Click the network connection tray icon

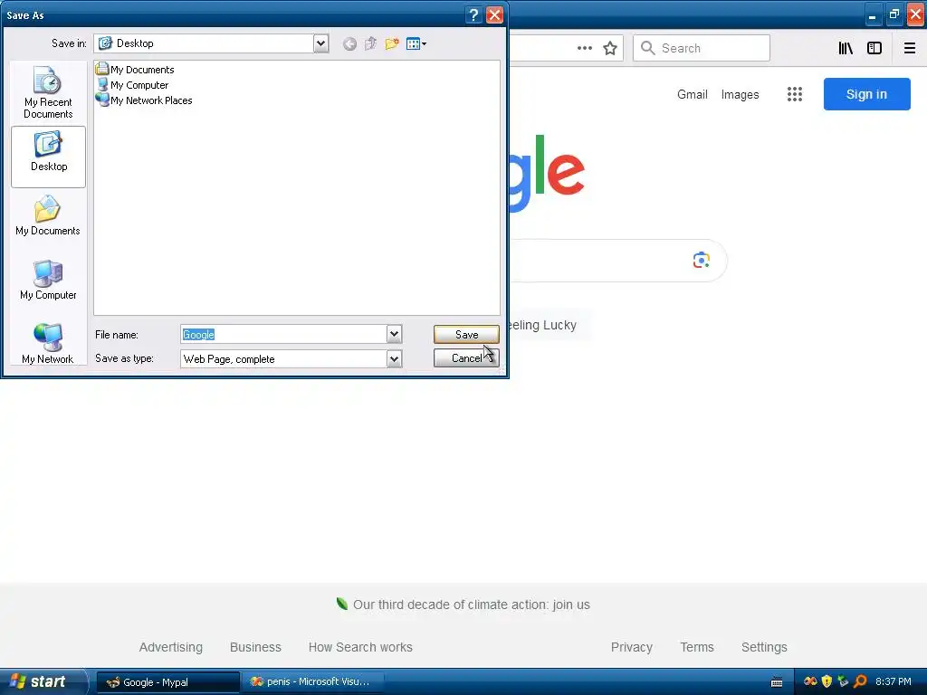[x=843, y=681]
